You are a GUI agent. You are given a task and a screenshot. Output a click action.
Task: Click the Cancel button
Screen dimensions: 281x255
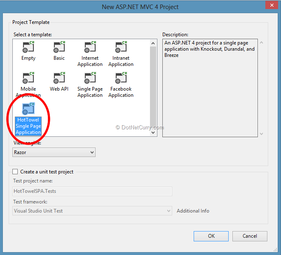point(250,236)
